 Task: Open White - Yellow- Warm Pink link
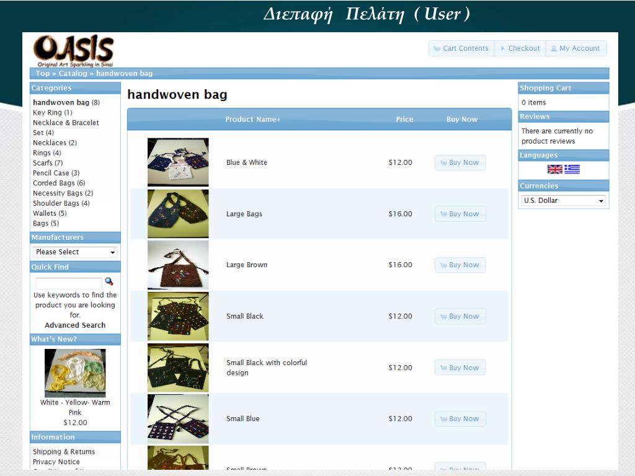click(x=75, y=407)
